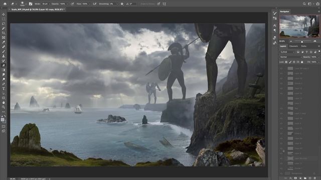Screen dimensions: 321x180
Task: Open the Character panel icon
Action: [275, 25]
